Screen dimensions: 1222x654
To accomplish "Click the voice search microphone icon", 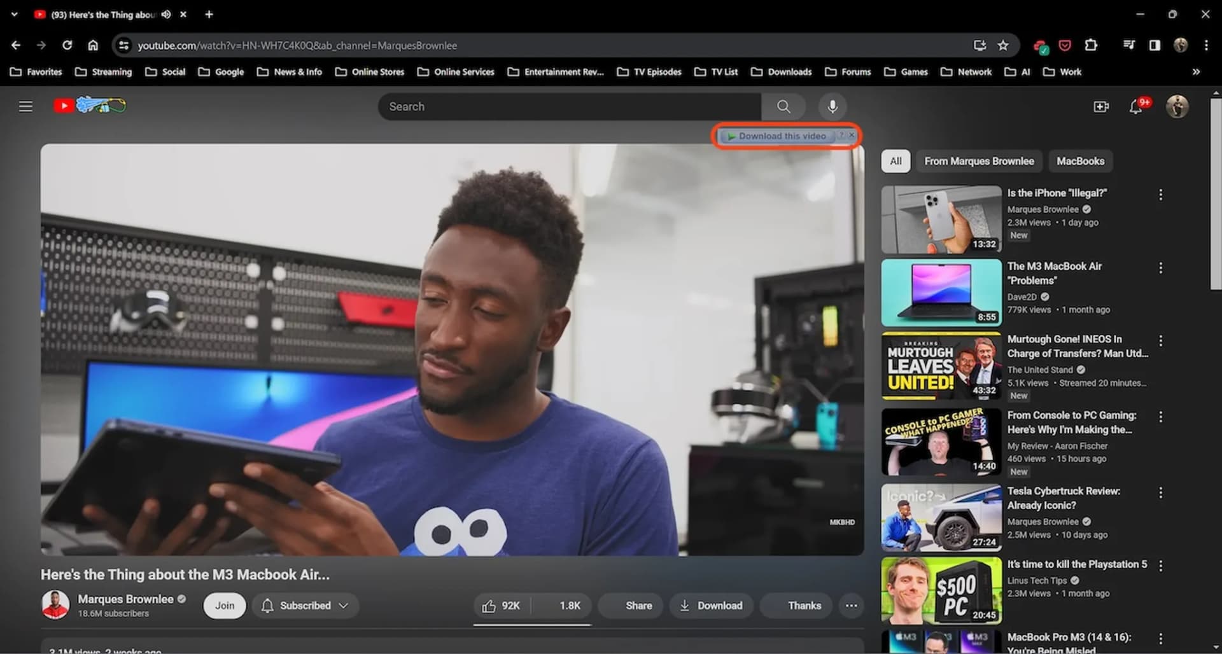I will tap(832, 106).
